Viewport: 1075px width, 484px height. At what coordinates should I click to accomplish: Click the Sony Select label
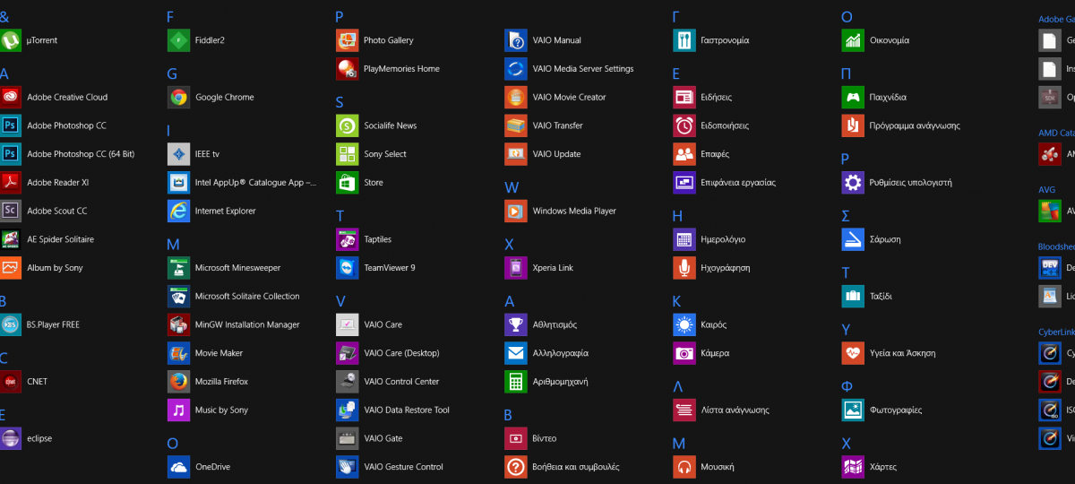pos(385,154)
